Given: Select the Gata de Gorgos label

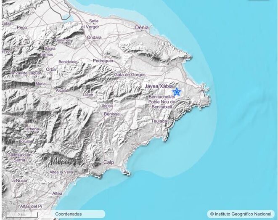Looking at the screenshot, I should pos(130,74).
